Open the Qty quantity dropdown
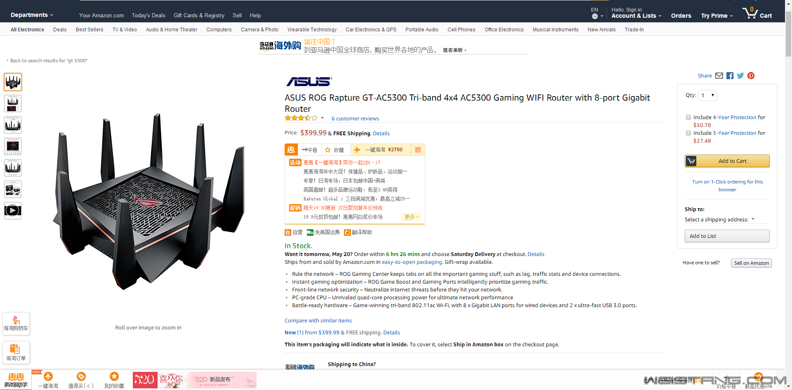Viewport: 792px width, 390px height. click(x=707, y=95)
